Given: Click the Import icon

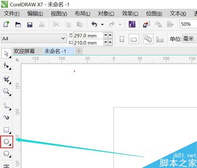Looking at the screenshot, I should 147,24.
